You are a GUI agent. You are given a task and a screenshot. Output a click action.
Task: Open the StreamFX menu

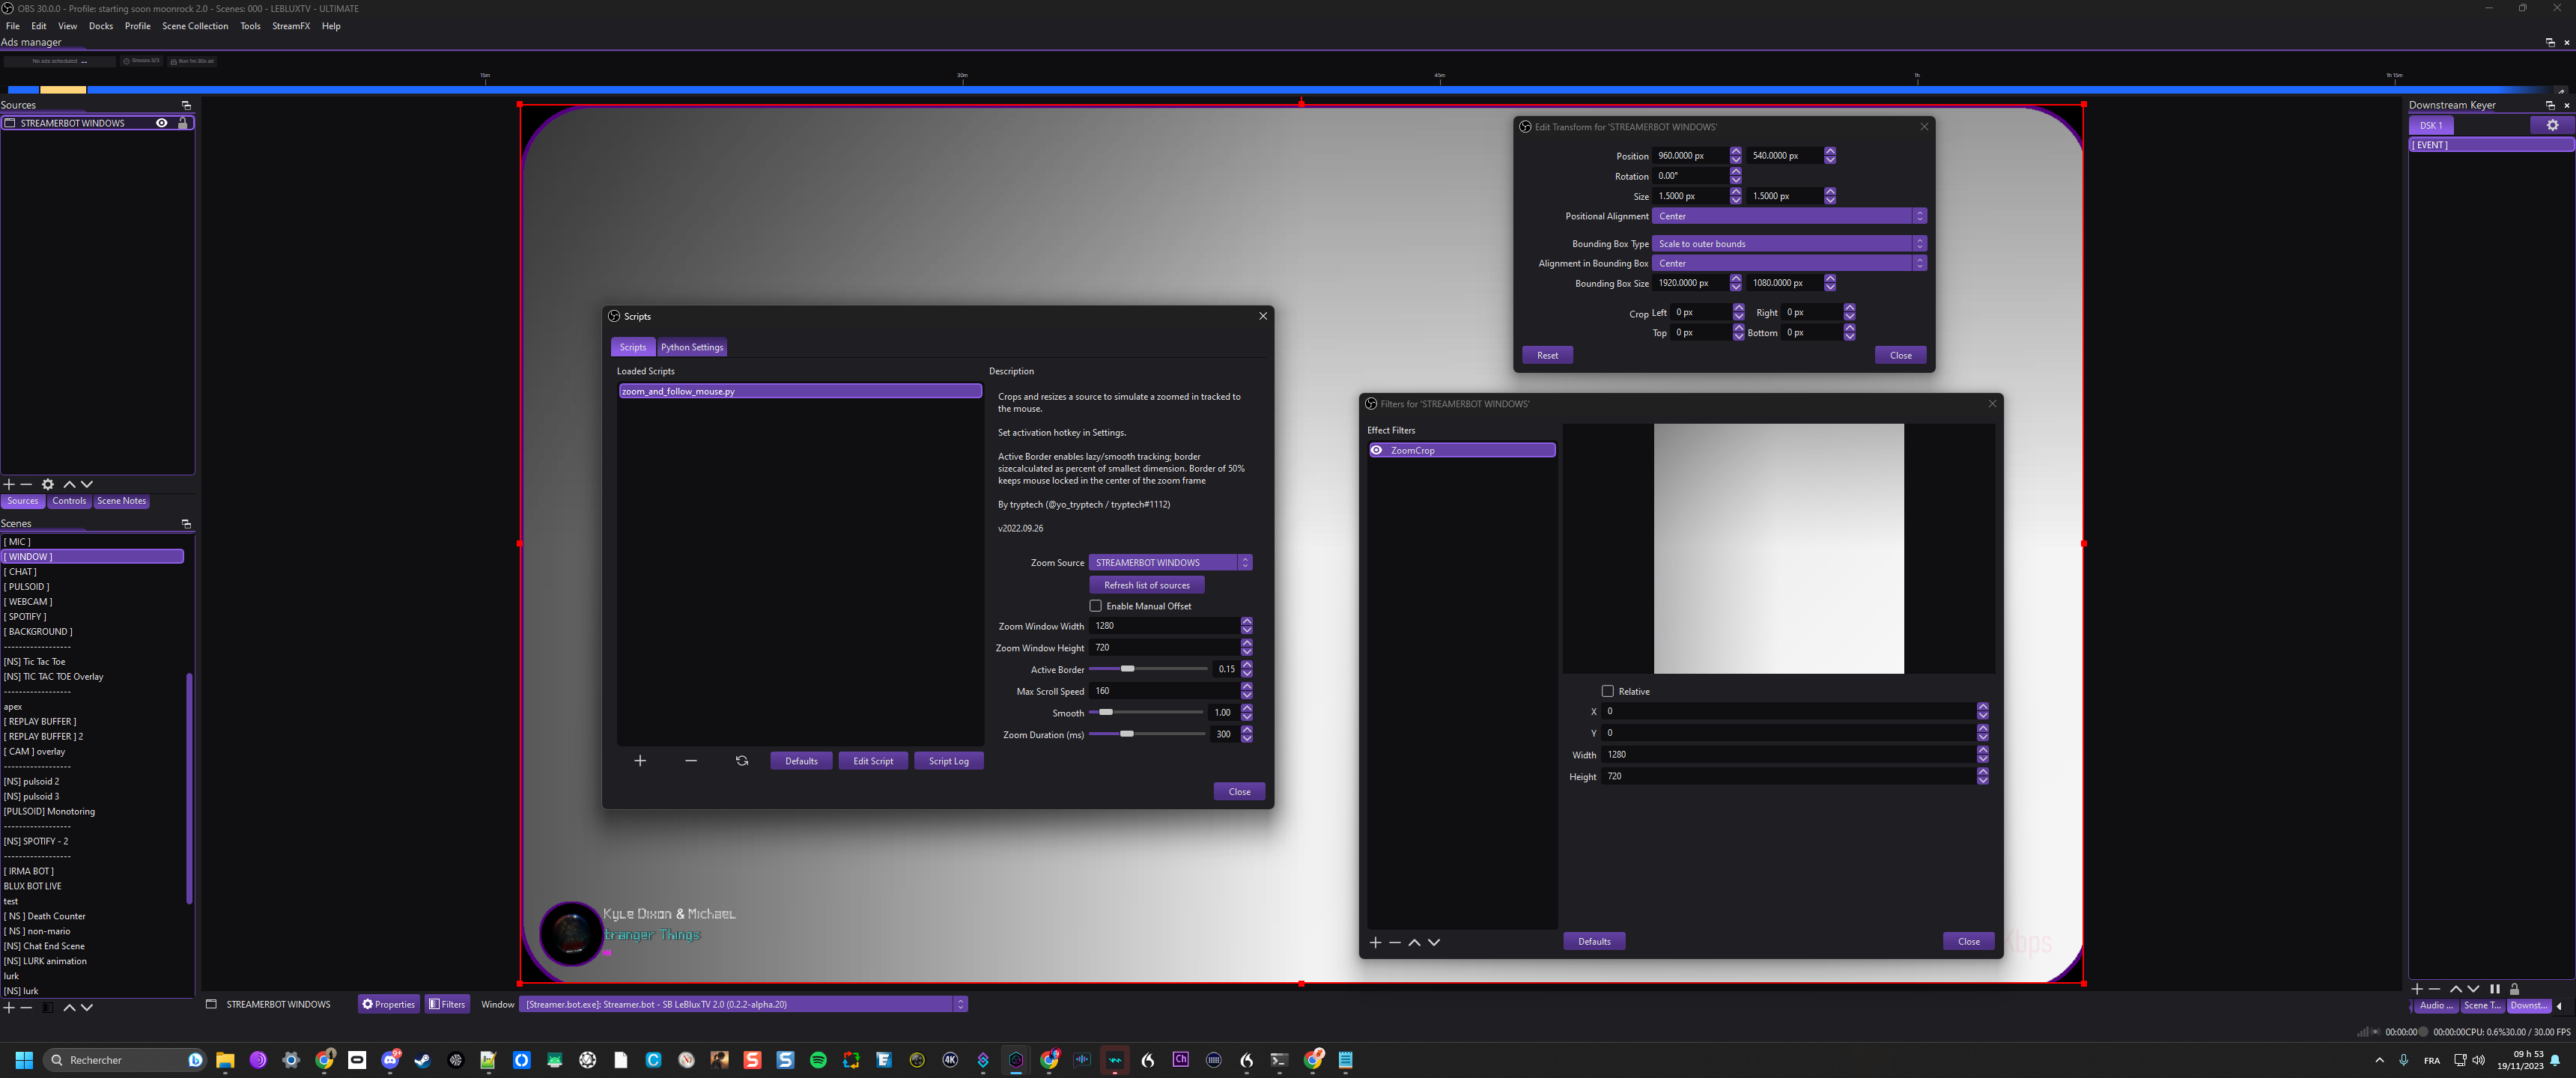[291, 26]
